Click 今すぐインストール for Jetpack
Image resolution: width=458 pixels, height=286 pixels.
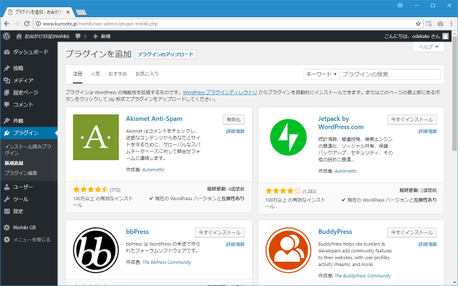pos(412,119)
